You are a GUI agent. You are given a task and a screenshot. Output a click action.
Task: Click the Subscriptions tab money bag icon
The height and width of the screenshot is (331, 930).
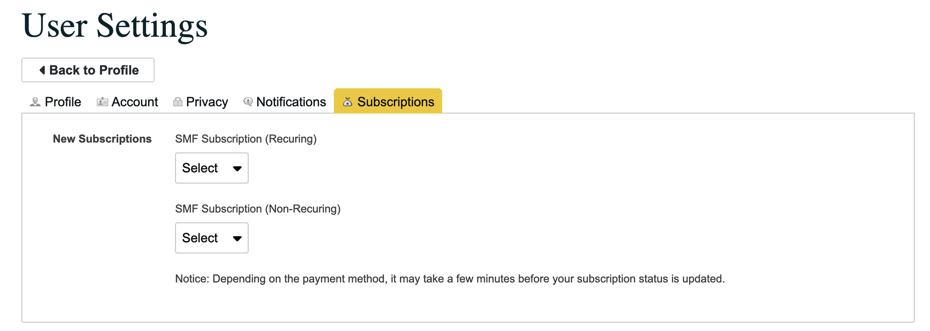[x=347, y=102]
